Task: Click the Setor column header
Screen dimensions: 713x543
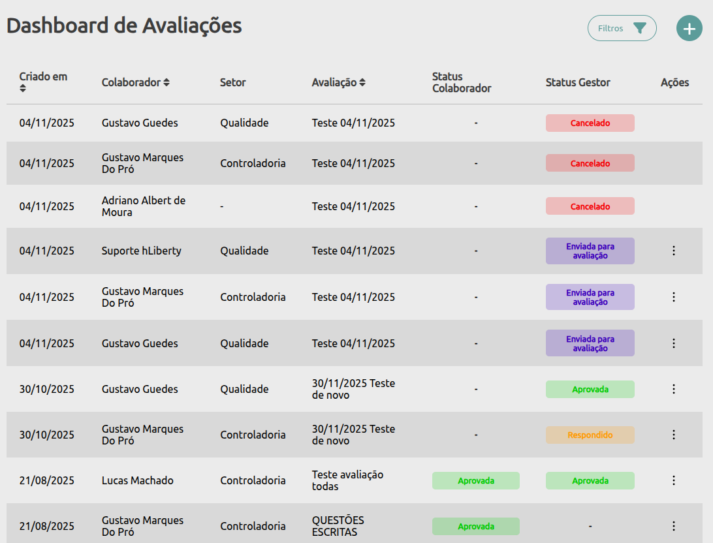Action: point(232,82)
